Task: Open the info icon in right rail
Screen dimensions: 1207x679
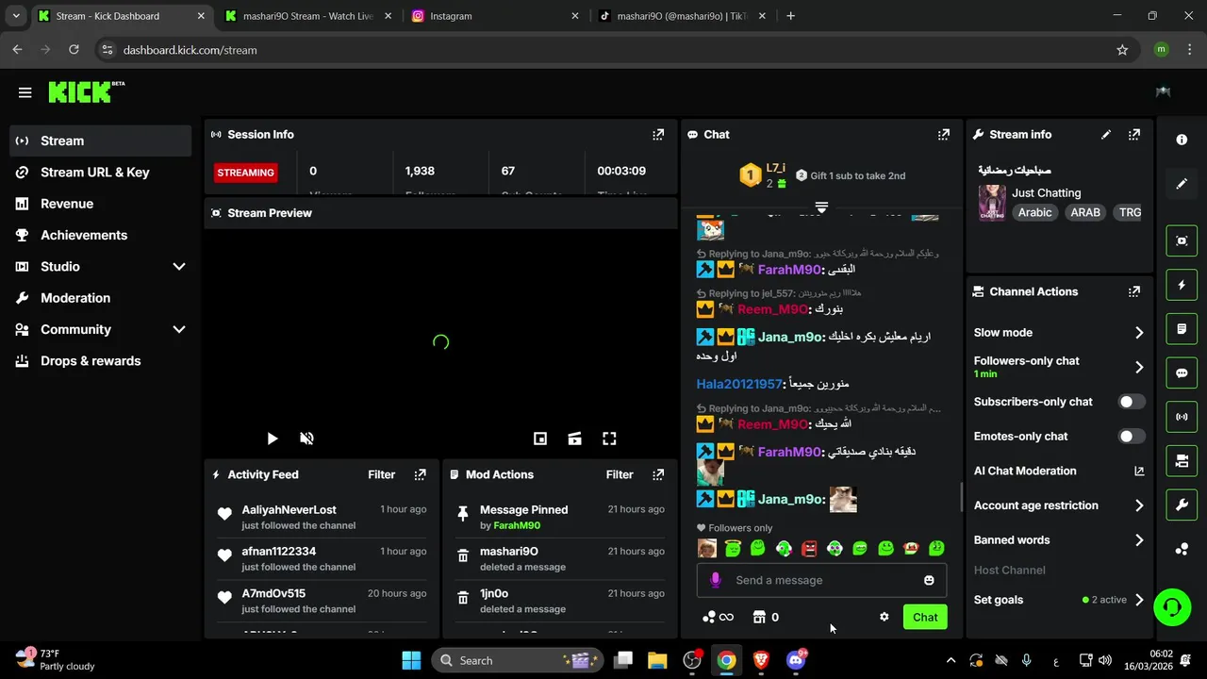Action: coord(1182,140)
